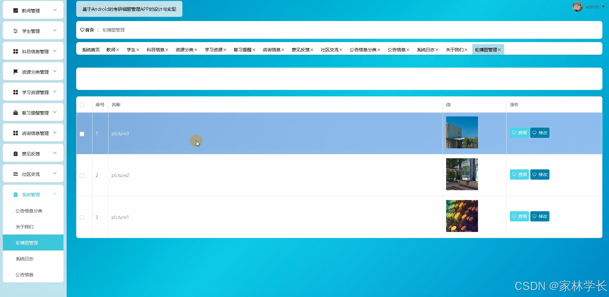Click the 资源分类管理 flag icon
The height and width of the screenshot is (297, 609).
coord(15,71)
